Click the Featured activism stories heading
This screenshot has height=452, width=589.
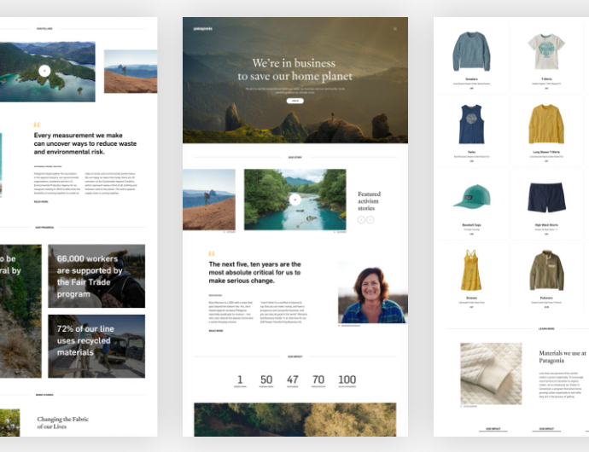point(369,201)
